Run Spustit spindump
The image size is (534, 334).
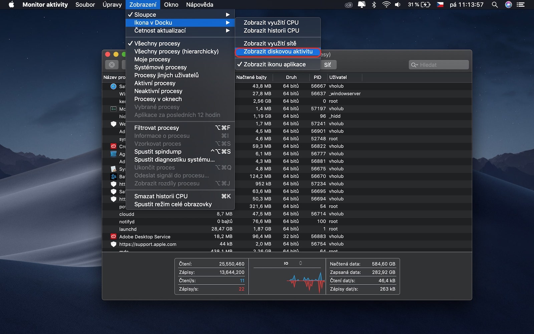[180, 152]
